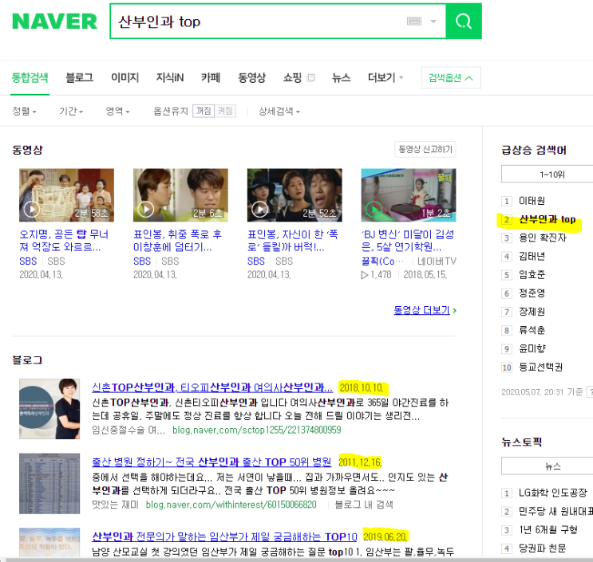The image size is (593, 562).
Task: Open the 카페 tab
Action: 211,78
